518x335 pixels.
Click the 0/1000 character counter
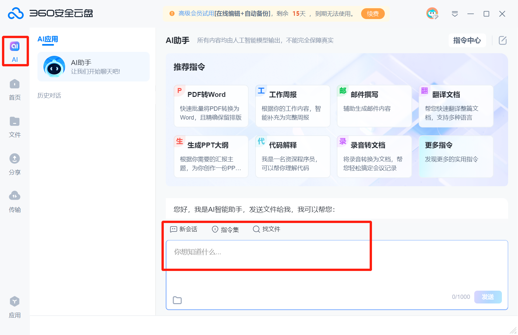[x=461, y=297]
